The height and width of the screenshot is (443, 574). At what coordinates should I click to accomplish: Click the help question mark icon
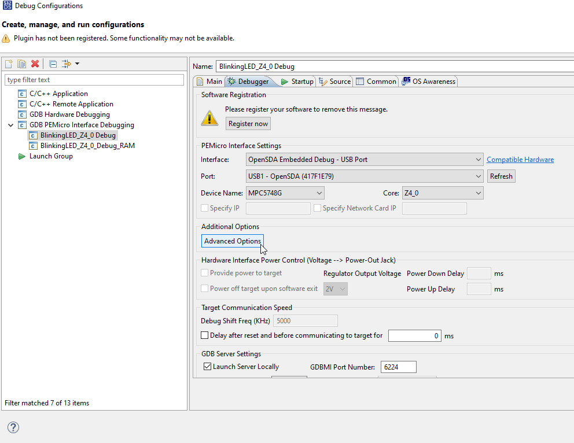[13, 427]
